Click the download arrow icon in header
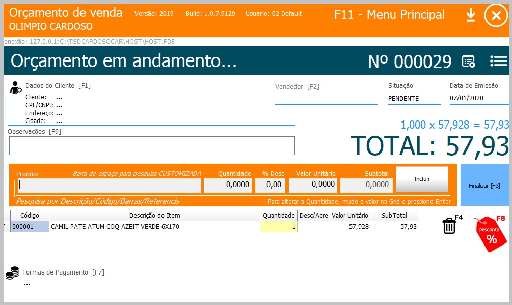Screen dimensions: 512x305 click(471, 15)
